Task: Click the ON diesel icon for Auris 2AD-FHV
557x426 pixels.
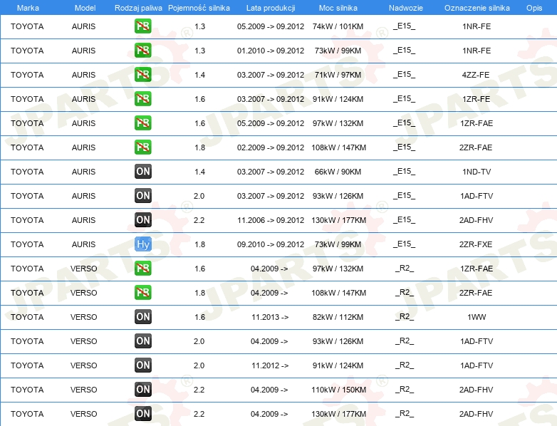Action: (x=142, y=220)
